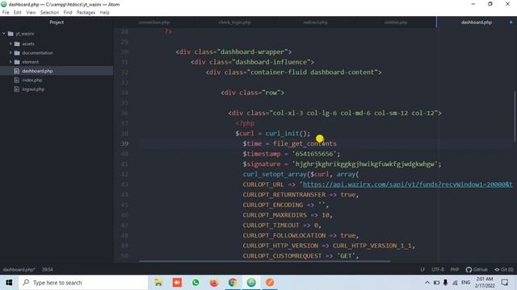Expand the assets folder

11,43
